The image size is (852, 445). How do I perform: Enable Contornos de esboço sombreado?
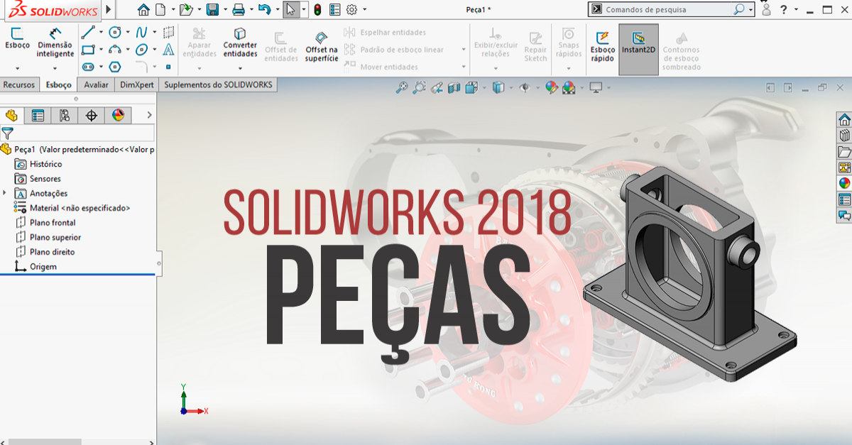(x=681, y=46)
